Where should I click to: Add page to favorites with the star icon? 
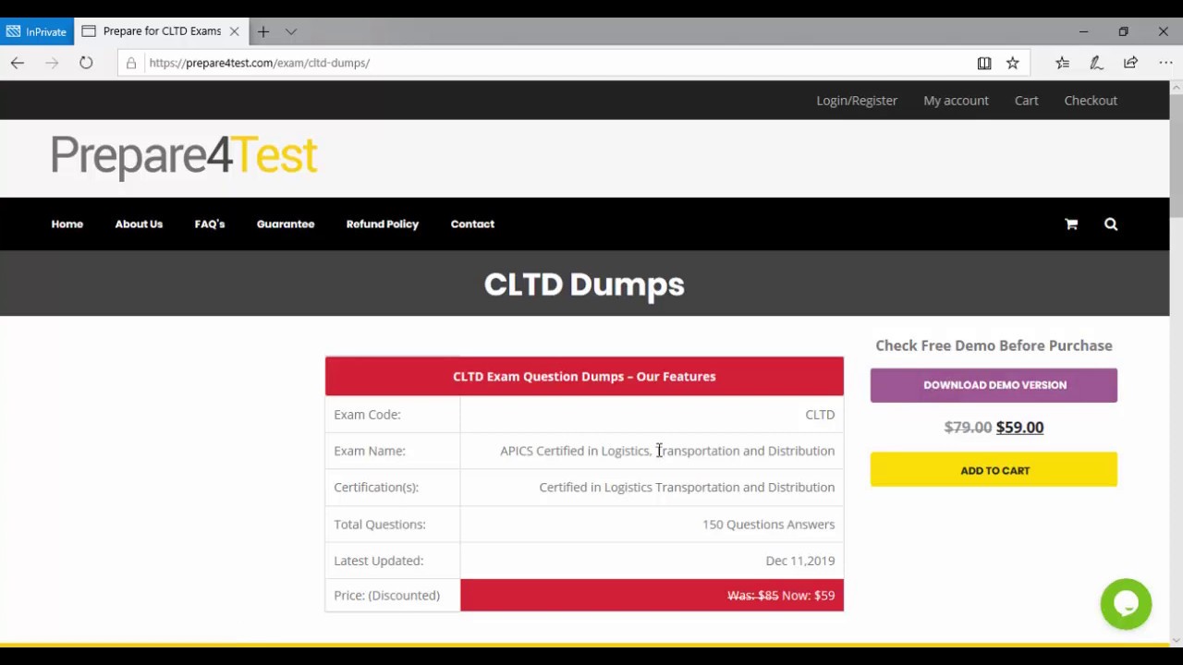click(1013, 63)
